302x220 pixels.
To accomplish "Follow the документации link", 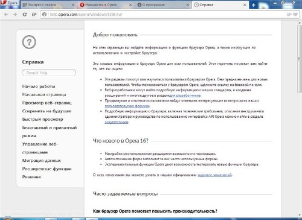I will click(x=117, y=122).
